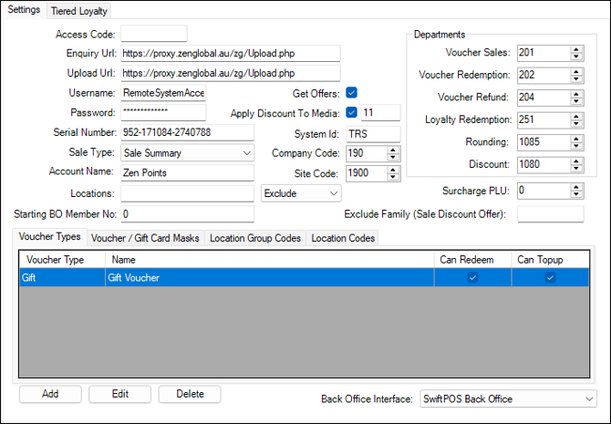Decrease the Site Code value

393,178
